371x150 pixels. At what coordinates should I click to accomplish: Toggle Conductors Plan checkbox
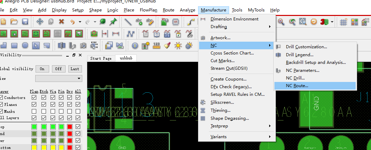[34, 98]
